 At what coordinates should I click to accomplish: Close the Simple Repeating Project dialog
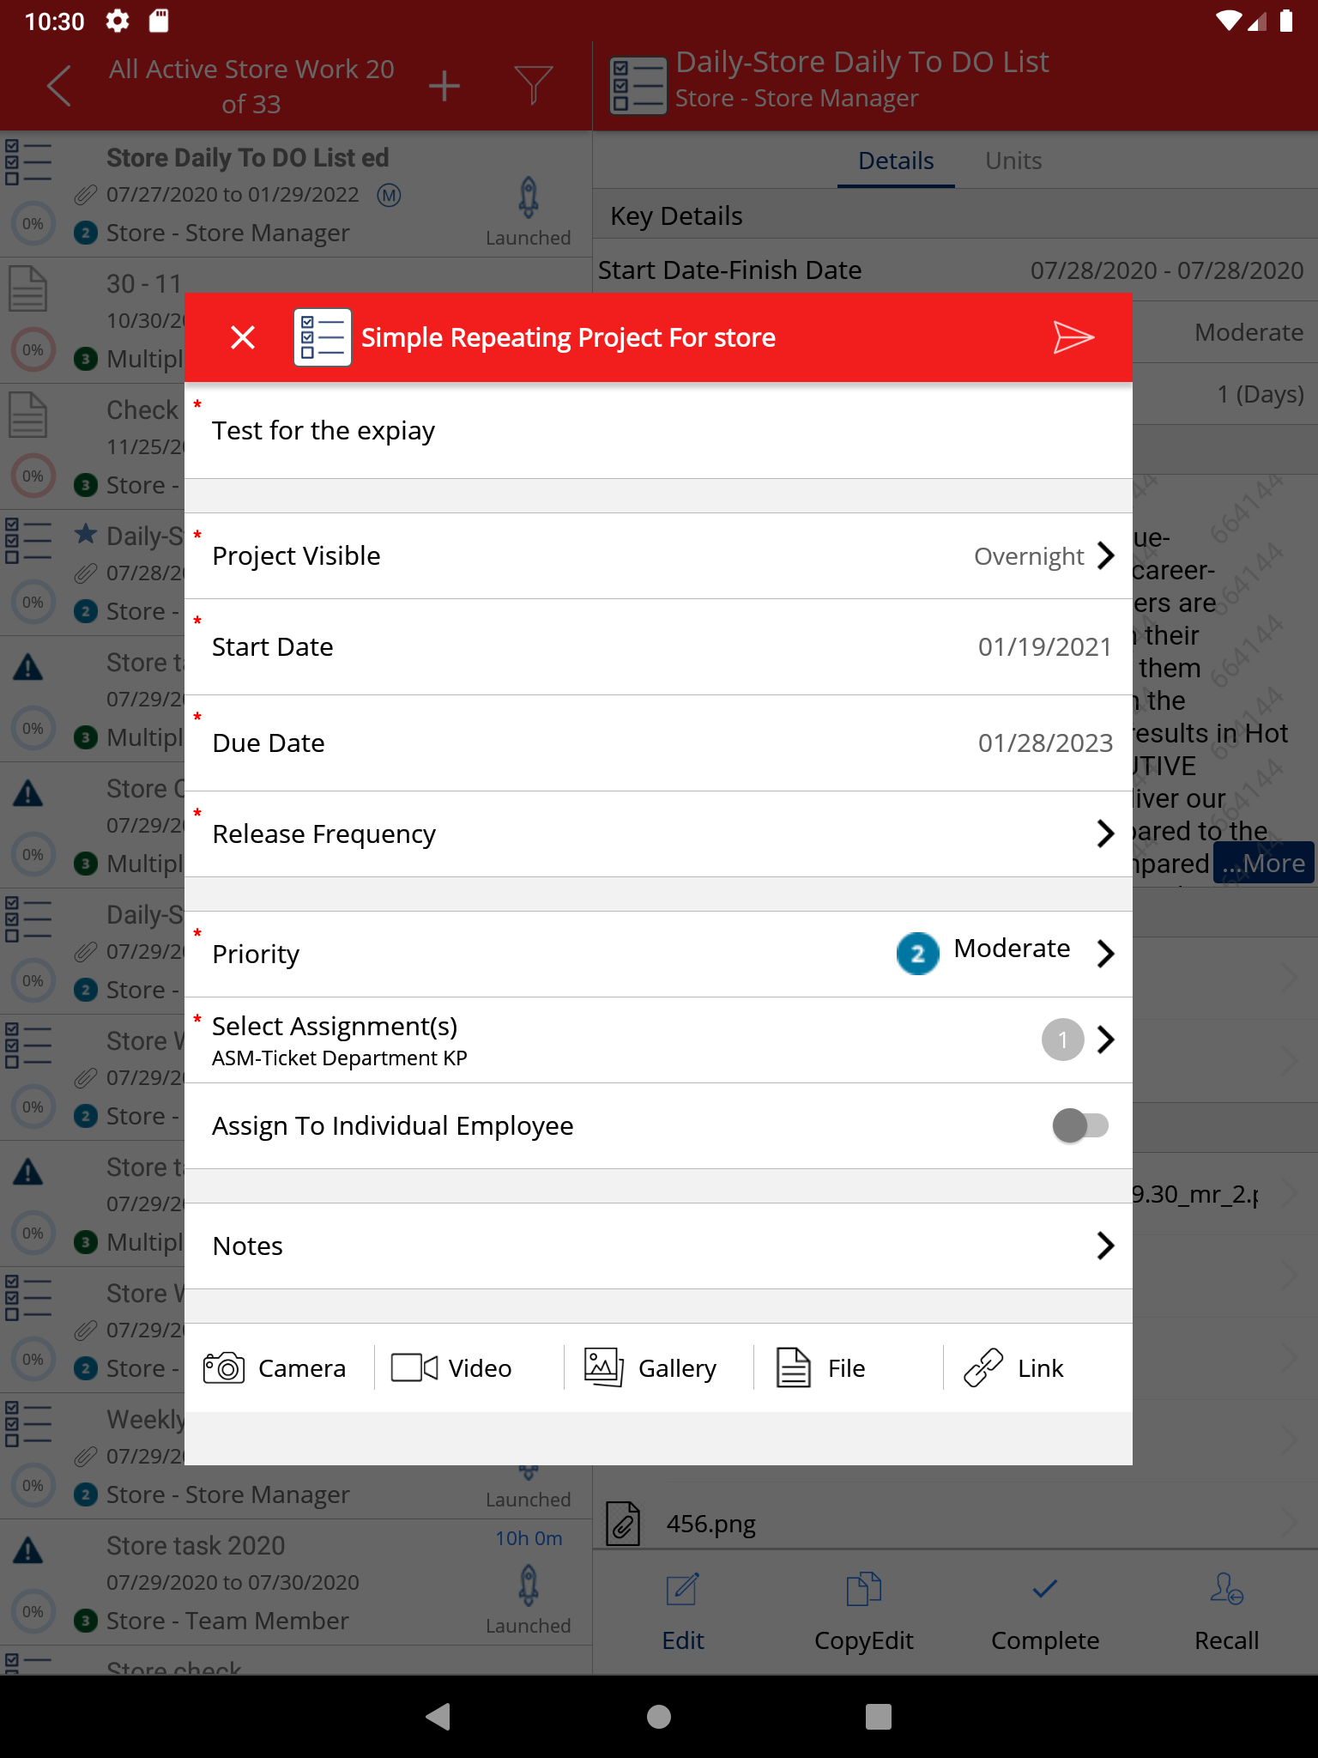pos(243,337)
